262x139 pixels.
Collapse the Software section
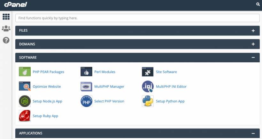click(x=253, y=58)
